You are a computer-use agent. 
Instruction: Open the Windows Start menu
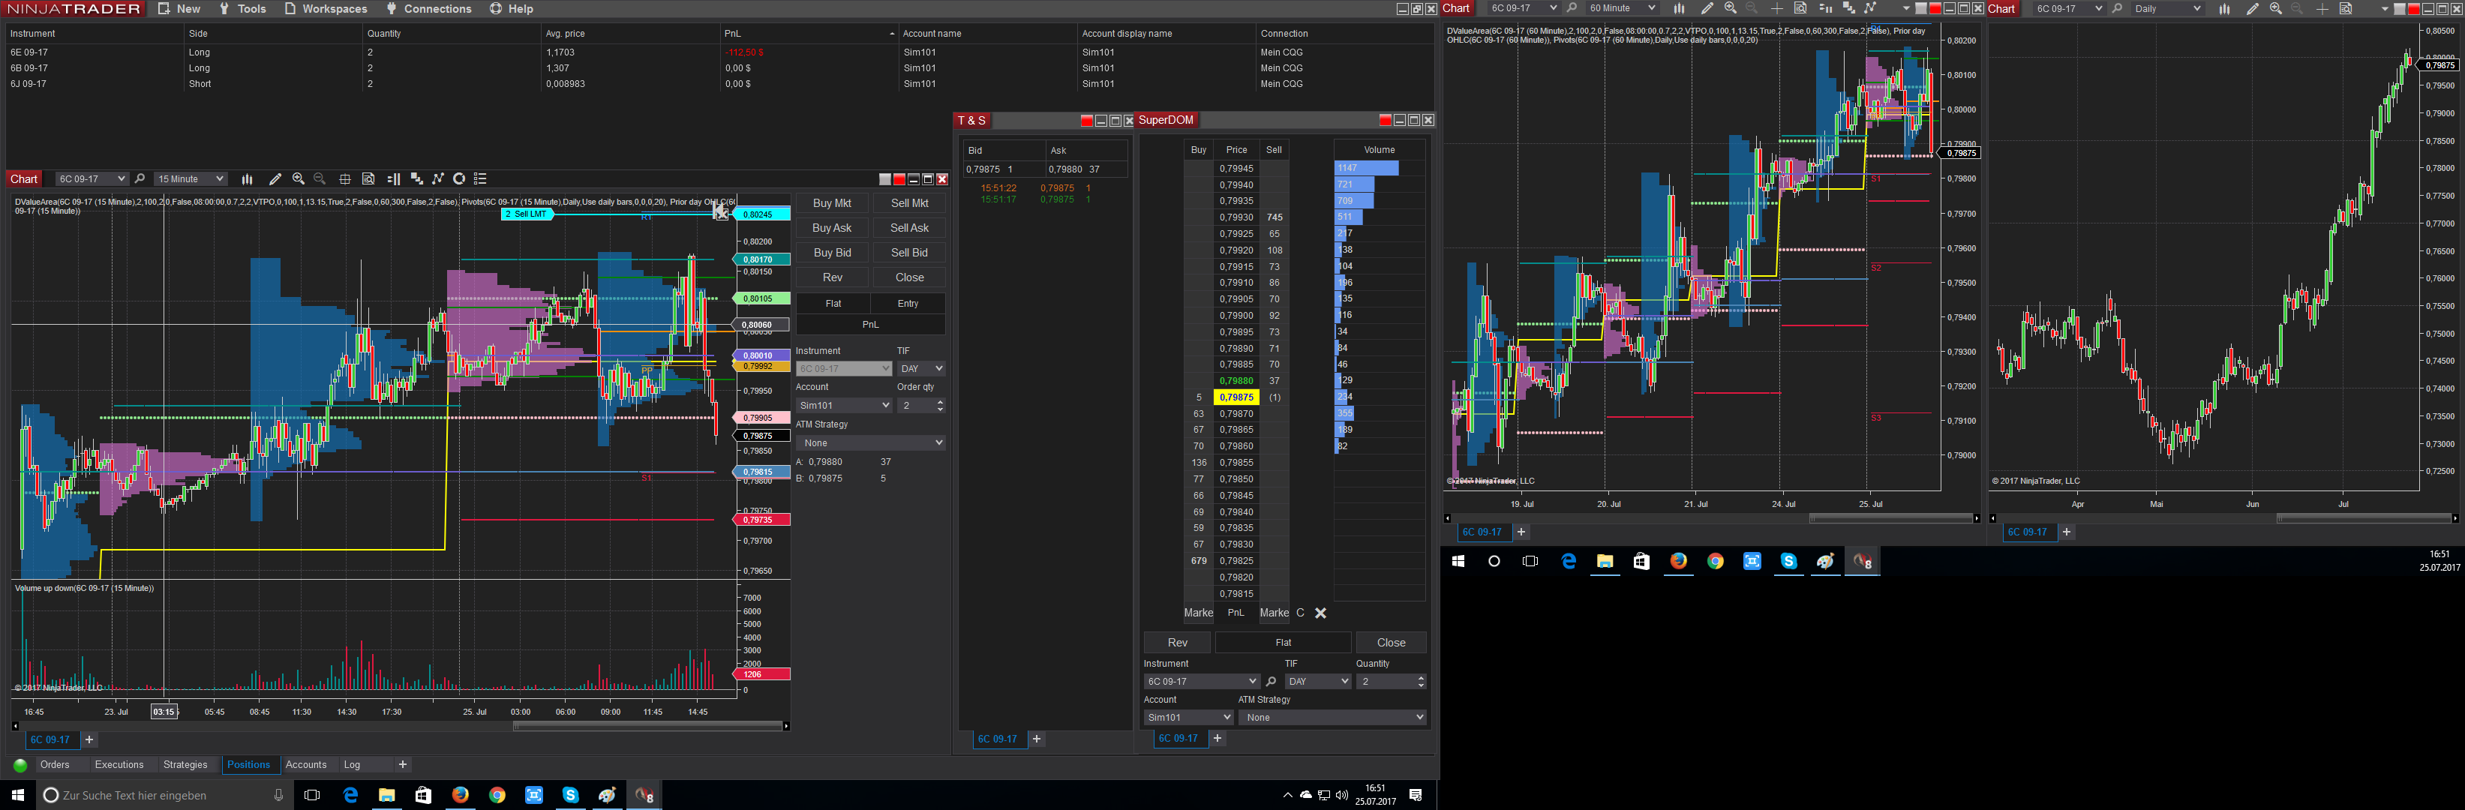click(x=17, y=795)
